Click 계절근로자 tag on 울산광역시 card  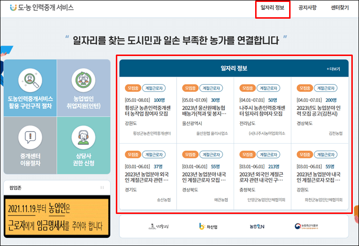pos(211,88)
